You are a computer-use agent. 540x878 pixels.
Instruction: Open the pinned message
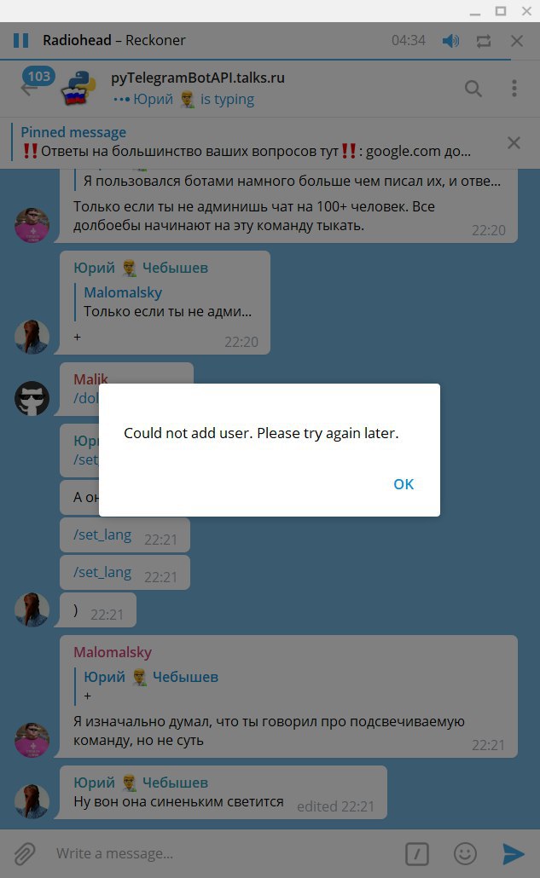coord(247,142)
